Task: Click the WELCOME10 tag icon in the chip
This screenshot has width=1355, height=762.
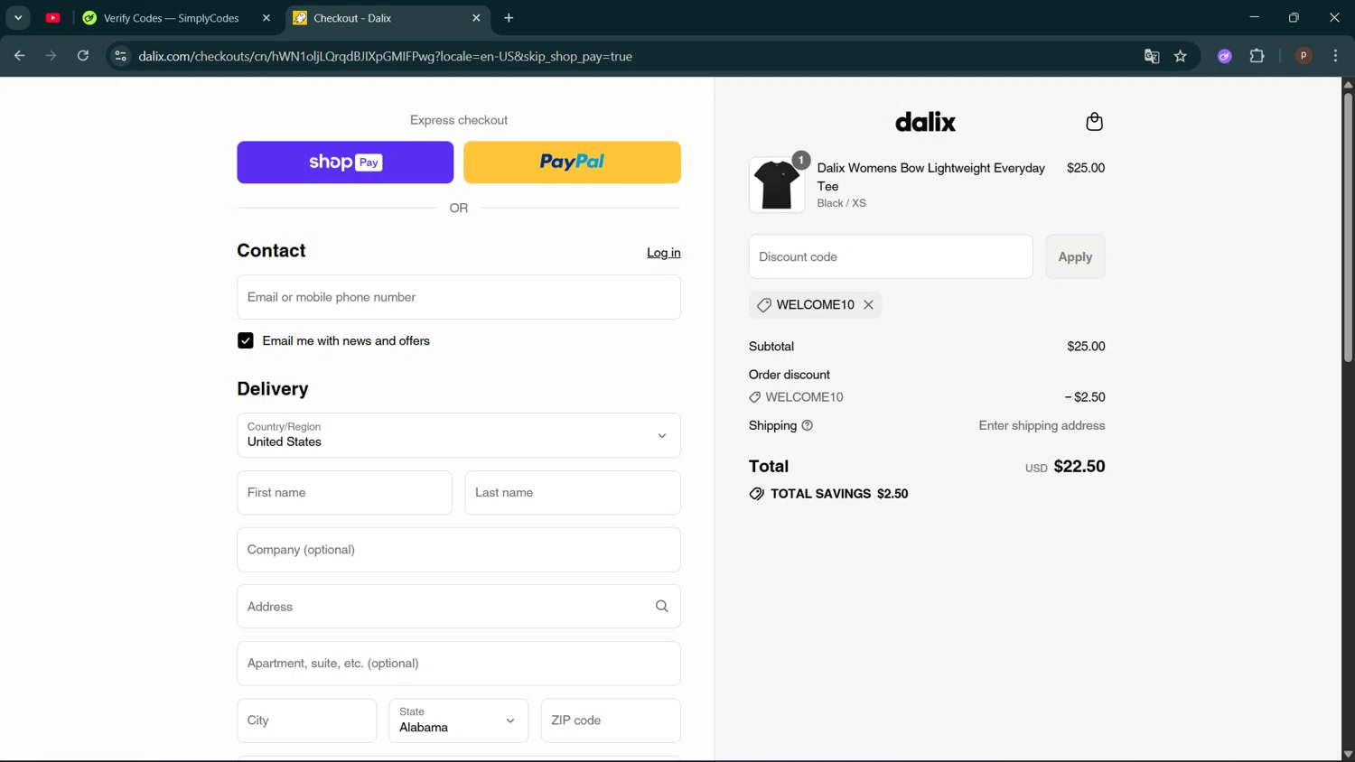Action: [764, 305]
